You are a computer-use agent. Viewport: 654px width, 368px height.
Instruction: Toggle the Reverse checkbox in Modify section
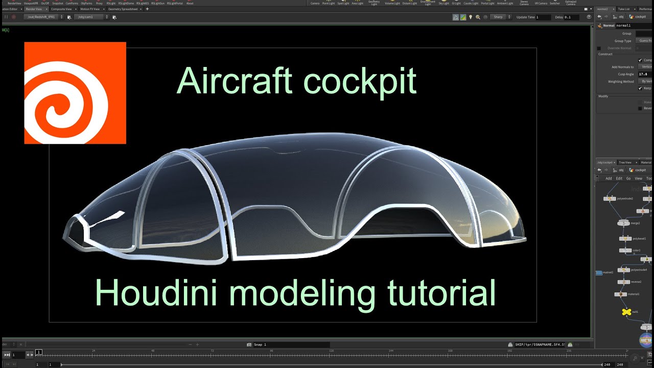[640, 108]
